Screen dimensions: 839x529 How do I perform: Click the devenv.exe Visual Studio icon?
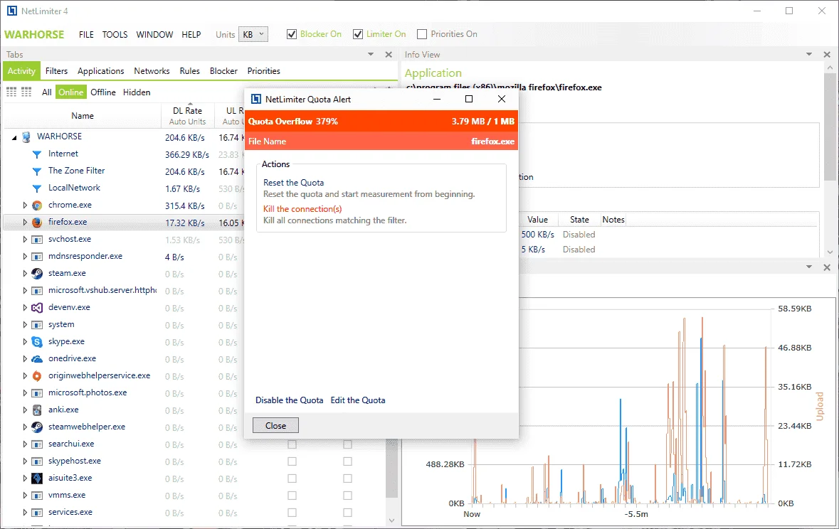tap(37, 308)
